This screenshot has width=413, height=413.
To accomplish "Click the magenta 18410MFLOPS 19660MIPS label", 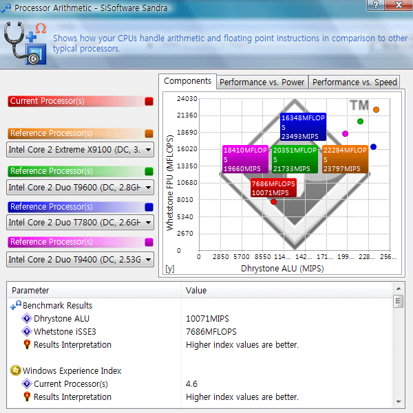I will (245, 159).
